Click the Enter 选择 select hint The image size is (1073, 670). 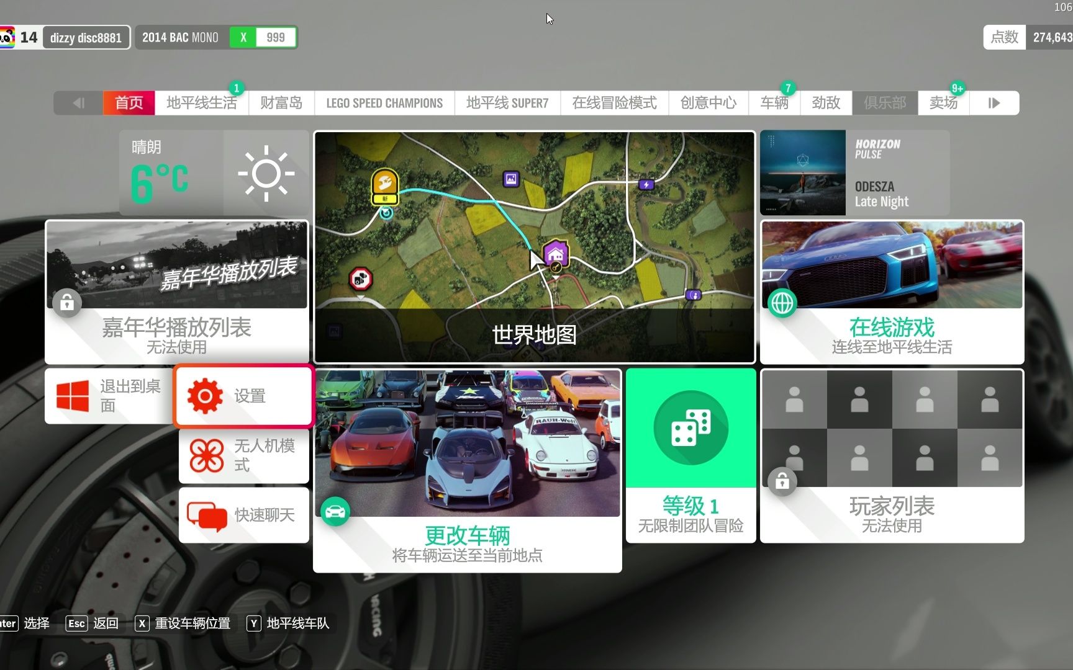25,623
